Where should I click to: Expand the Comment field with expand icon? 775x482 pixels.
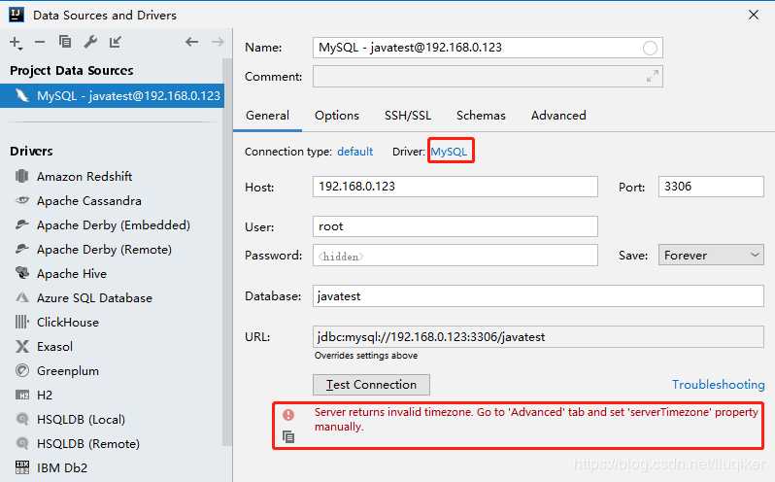(x=653, y=76)
